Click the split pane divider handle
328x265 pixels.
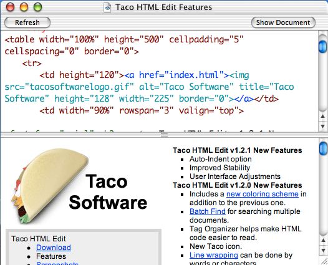coord(164,135)
